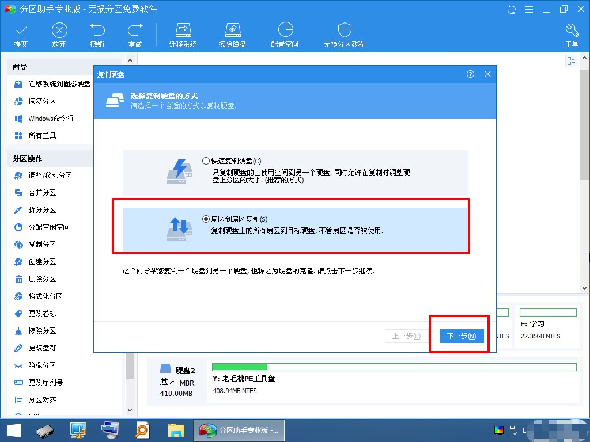Choose 复制分区 operation

coord(35,245)
